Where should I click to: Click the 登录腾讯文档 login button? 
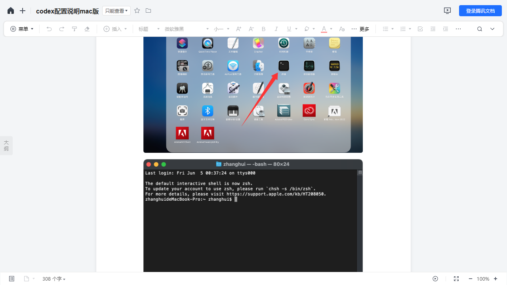pyautogui.click(x=480, y=11)
